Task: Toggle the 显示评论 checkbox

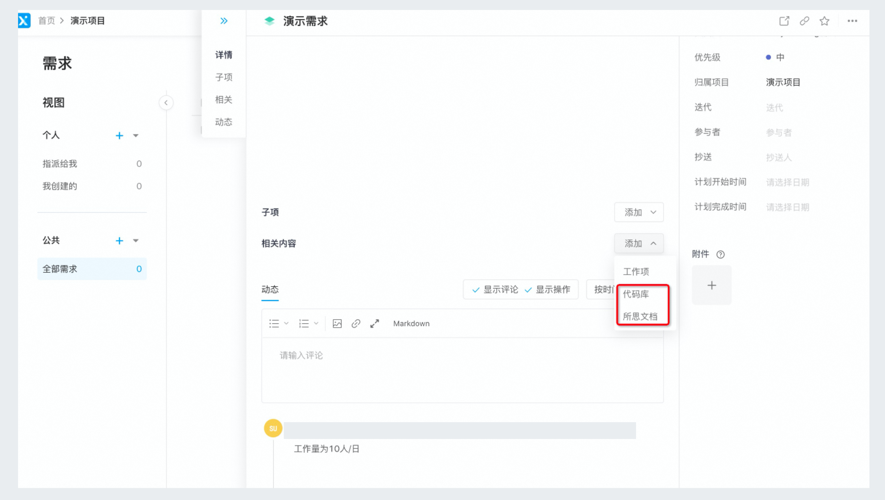Action: [x=495, y=290]
